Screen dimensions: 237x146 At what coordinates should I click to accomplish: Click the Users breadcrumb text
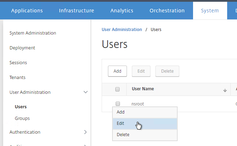coord(156,29)
